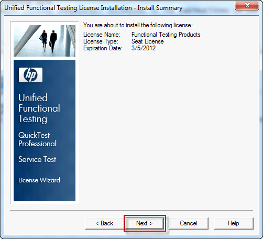The width and height of the screenshot is (263, 239).
Task: Click the 'License Name:' label
Action: click(x=102, y=35)
